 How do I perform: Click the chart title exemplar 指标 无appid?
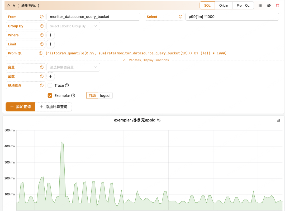(135, 120)
